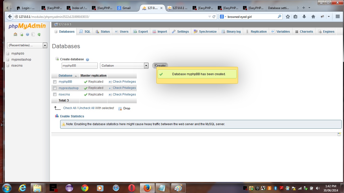Open the Settings tab
Viewport: 344px width, 193px height.
point(180,32)
